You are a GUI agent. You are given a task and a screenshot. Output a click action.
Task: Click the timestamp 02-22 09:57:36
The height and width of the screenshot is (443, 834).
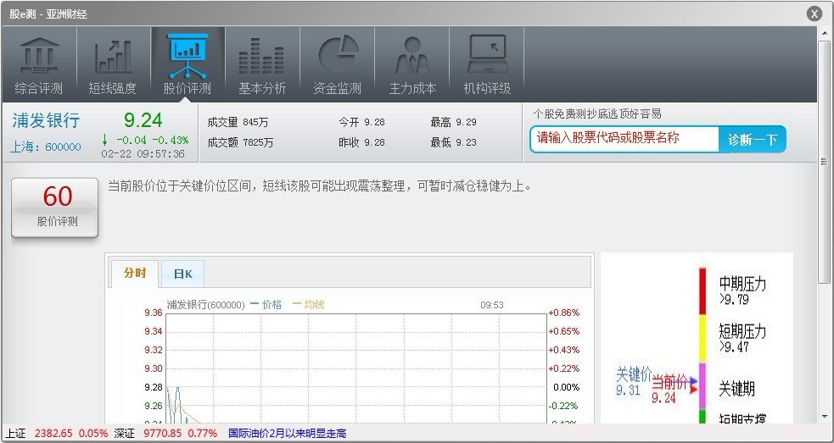pyautogui.click(x=143, y=154)
